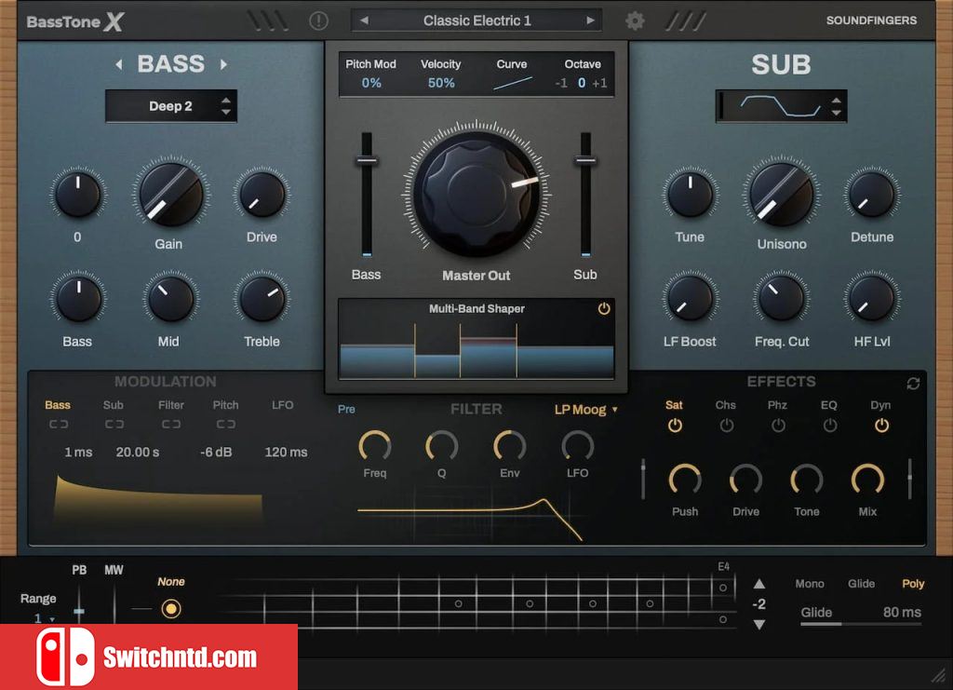Click the exclamation info icon
Screen dimensions: 953x690
pyautogui.click(x=318, y=20)
